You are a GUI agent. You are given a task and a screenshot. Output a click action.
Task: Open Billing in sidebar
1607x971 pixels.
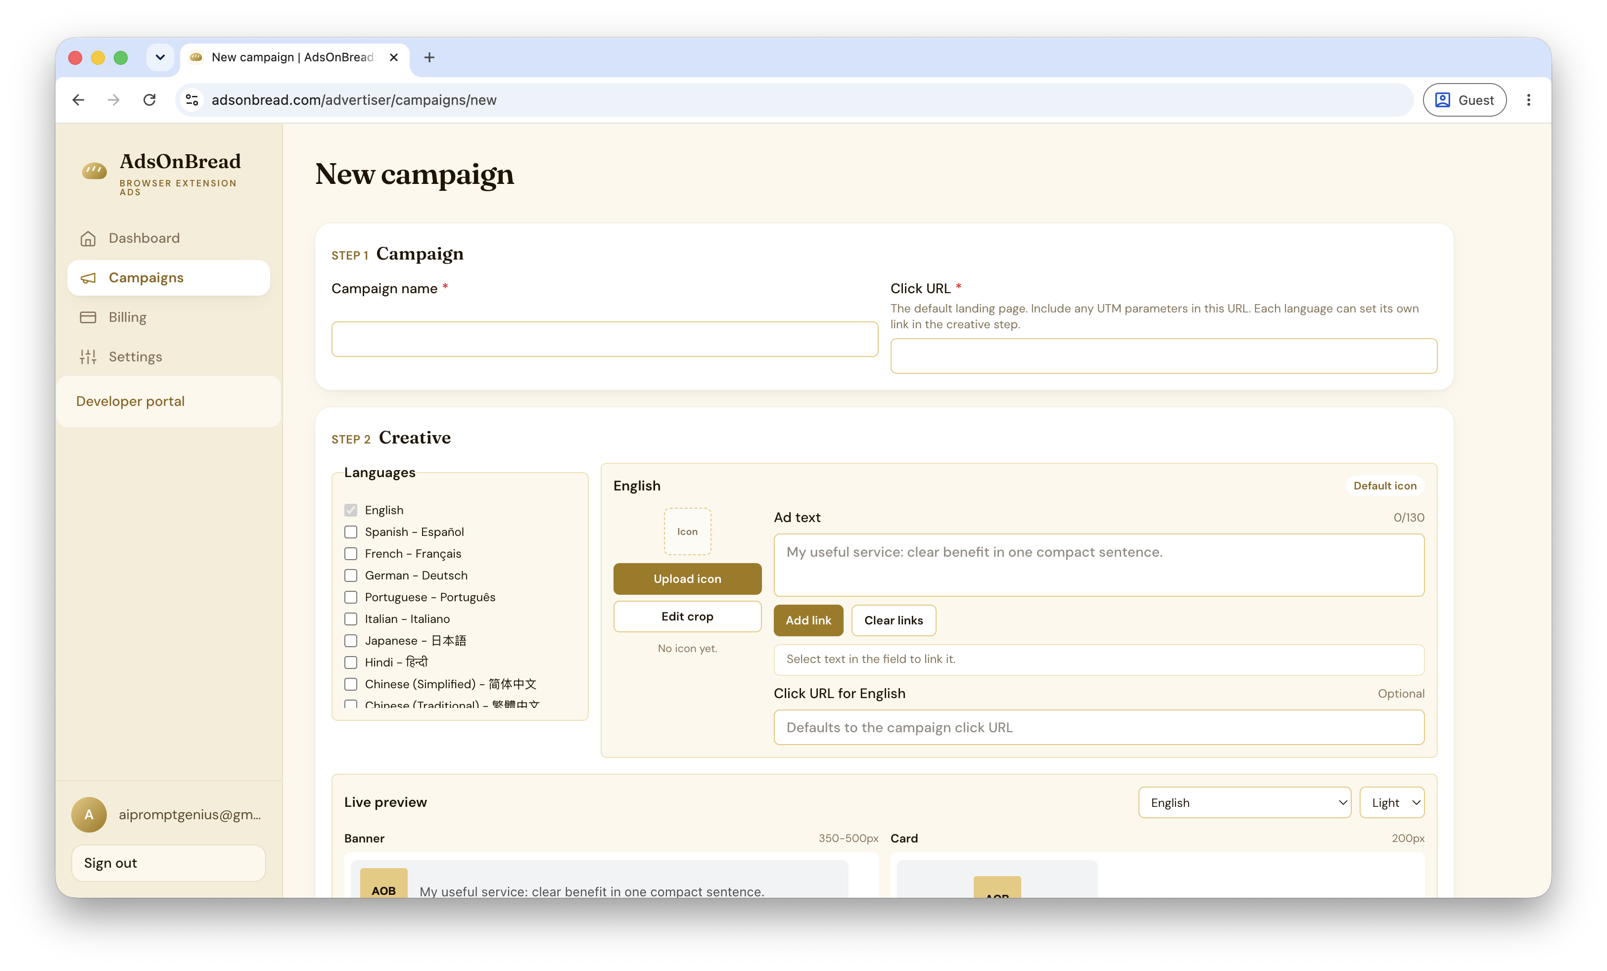coord(168,317)
